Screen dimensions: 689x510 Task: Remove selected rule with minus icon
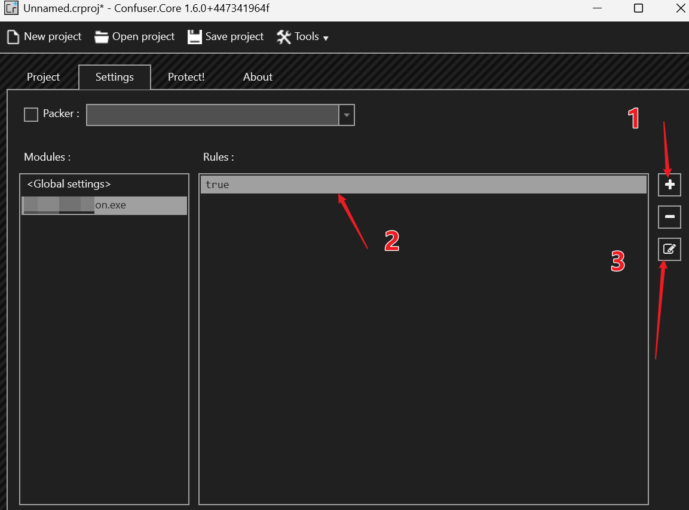click(x=669, y=217)
